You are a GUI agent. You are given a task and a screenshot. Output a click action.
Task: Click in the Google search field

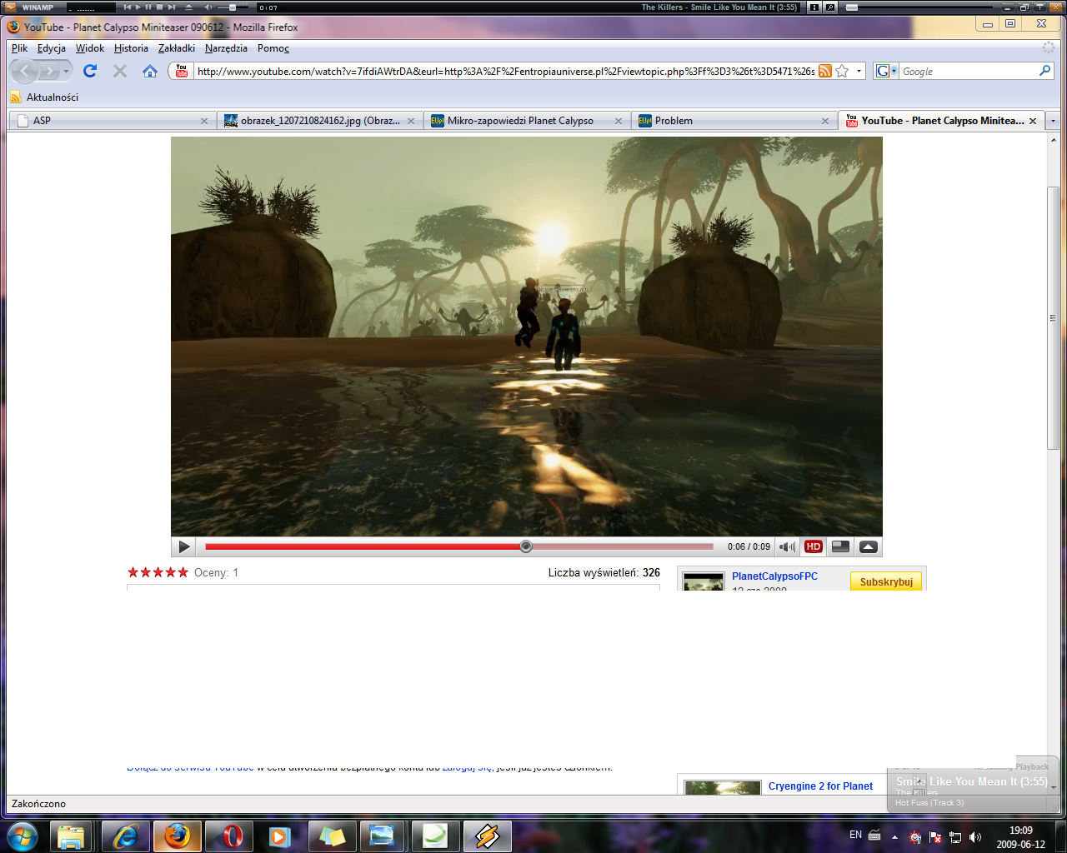pyautogui.click(x=967, y=72)
